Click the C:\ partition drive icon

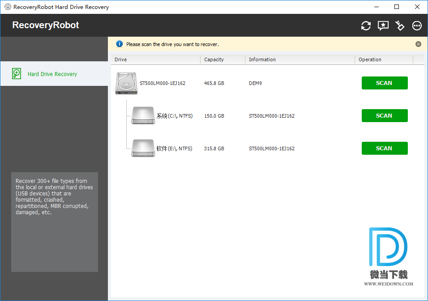pyautogui.click(x=143, y=115)
